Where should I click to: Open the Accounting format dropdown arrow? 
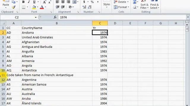tap(88, 2)
